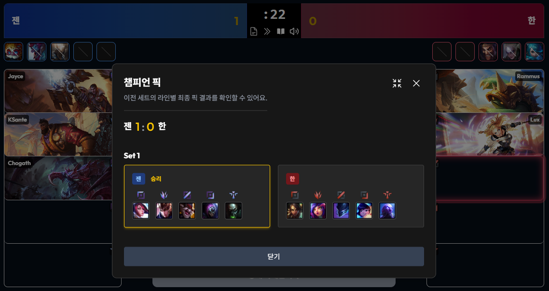The width and height of the screenshot is (549, 291).
Task: Click the 닫기 button
Action: 274,256
